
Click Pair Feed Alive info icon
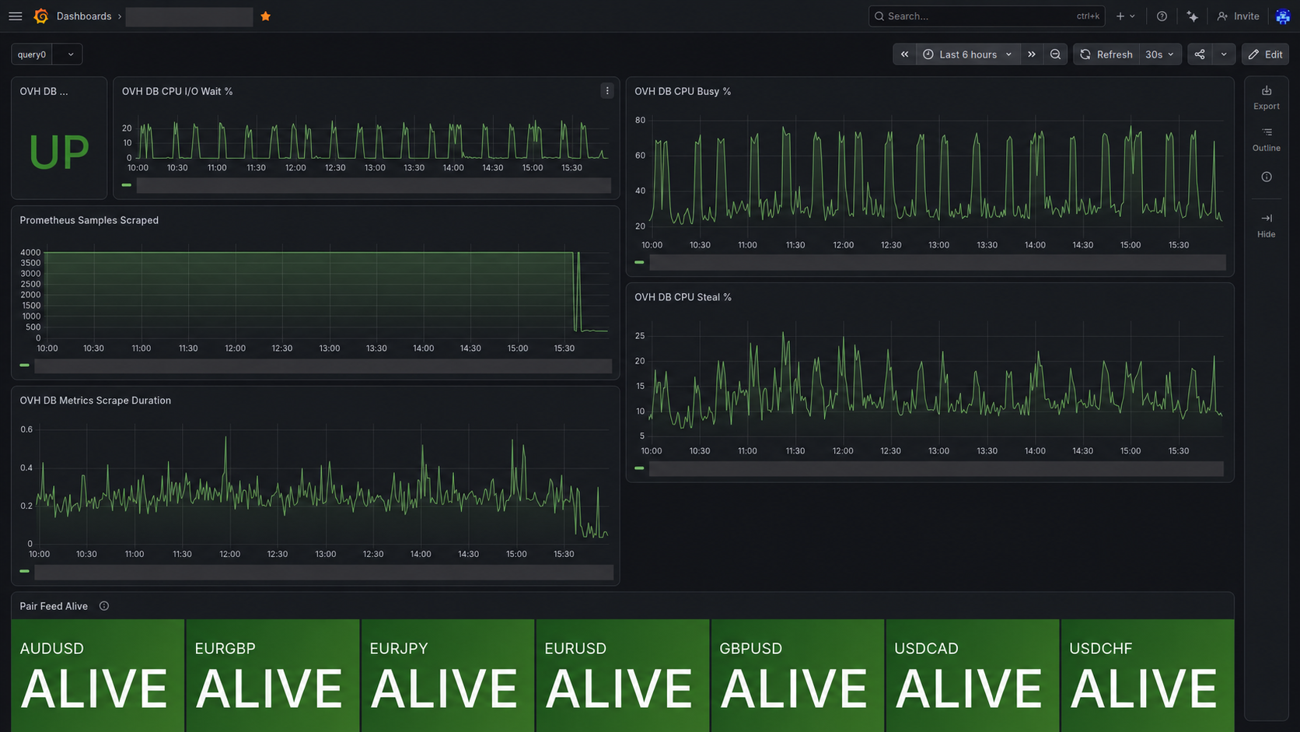(104, 606)
